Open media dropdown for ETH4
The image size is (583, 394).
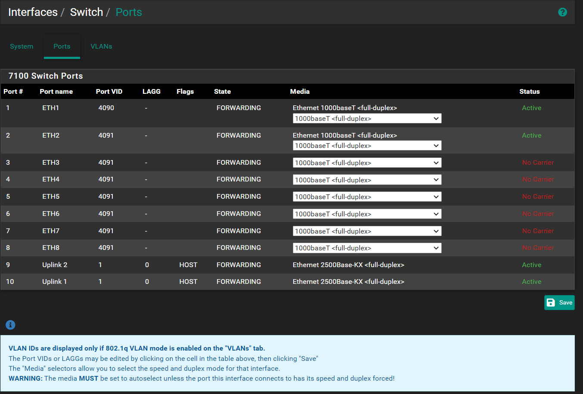click(x=367, y=180)
